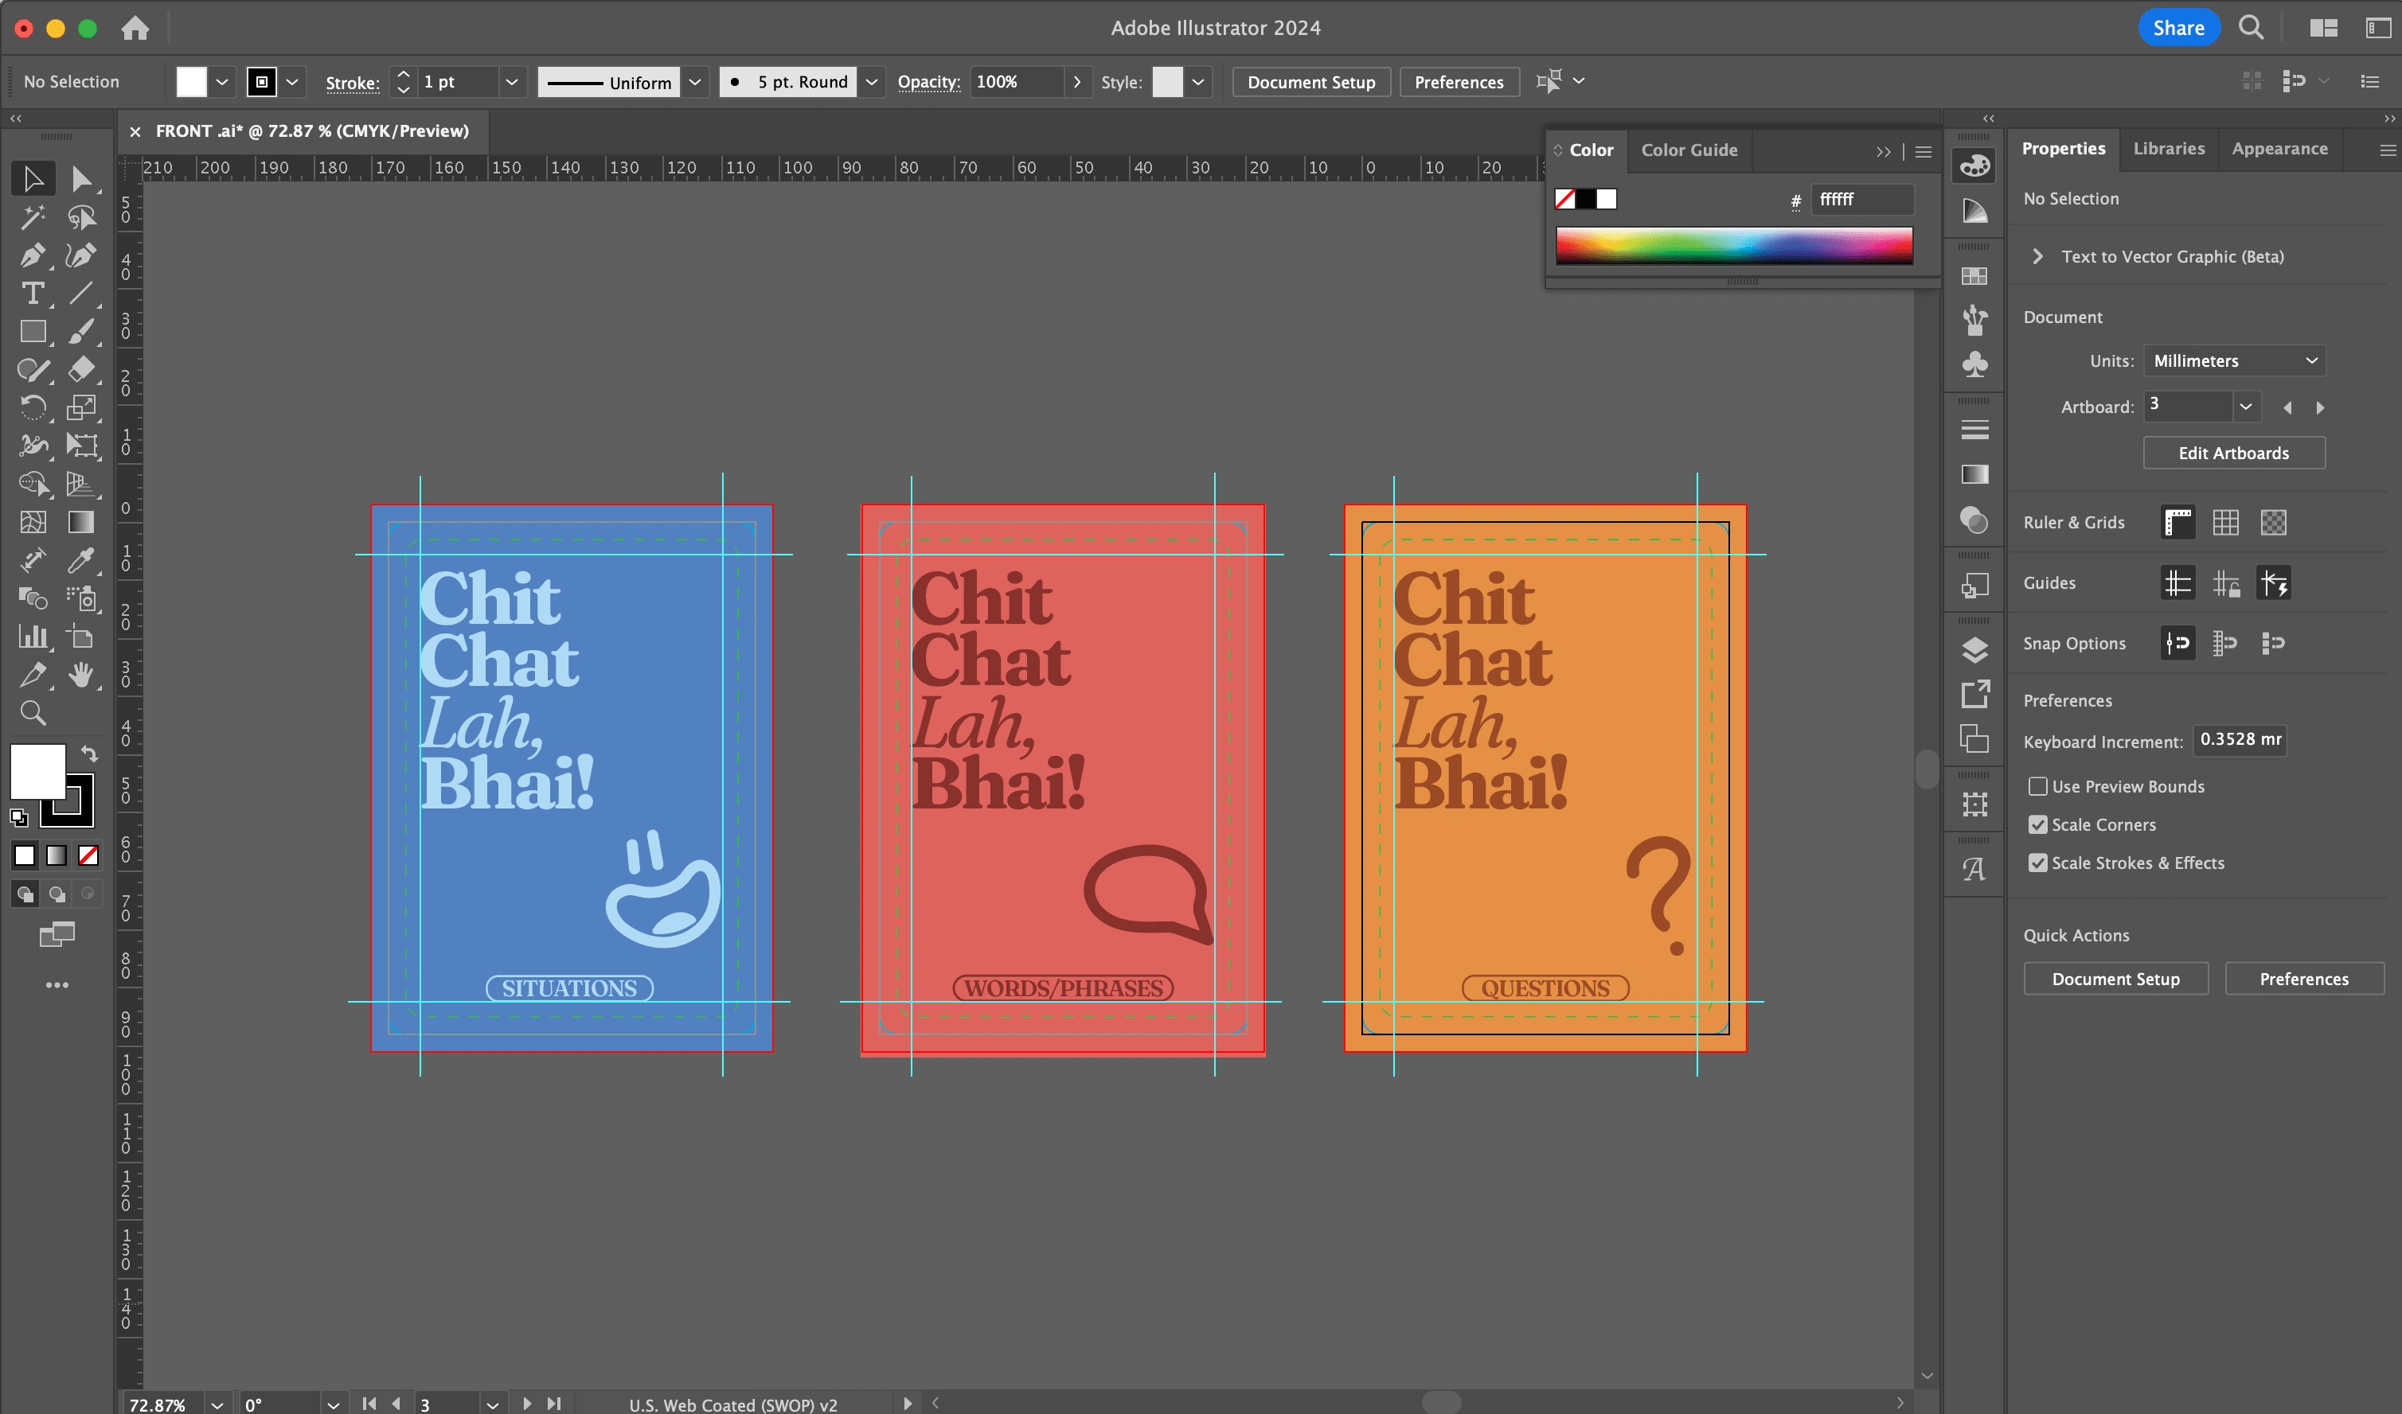This screenshot has width=2402, height=1414.
Task: Pick a hue from color spectrum bar
Action: [x=1733, y=244]
